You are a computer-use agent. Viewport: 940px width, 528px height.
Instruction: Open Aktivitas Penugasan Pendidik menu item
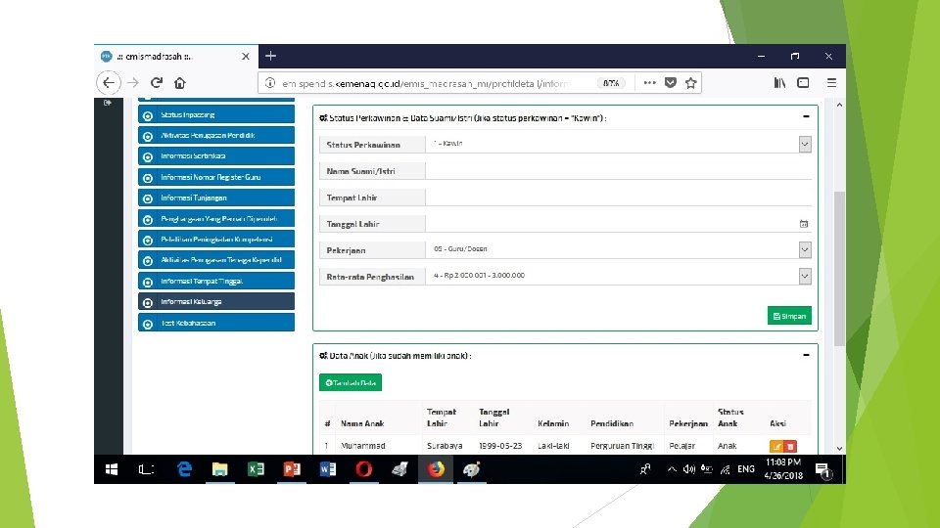pos(216,135)
